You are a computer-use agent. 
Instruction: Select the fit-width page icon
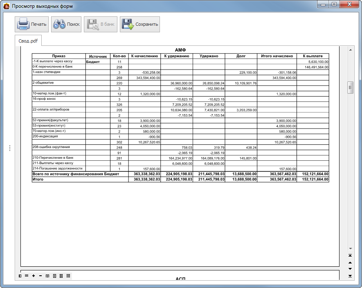(x=47, y=276)
